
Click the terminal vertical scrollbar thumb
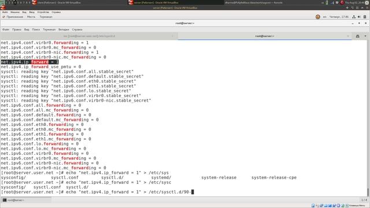tap(368, 192)
